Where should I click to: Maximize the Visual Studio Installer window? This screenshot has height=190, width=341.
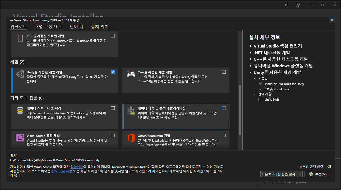click(x=322, y=5)
